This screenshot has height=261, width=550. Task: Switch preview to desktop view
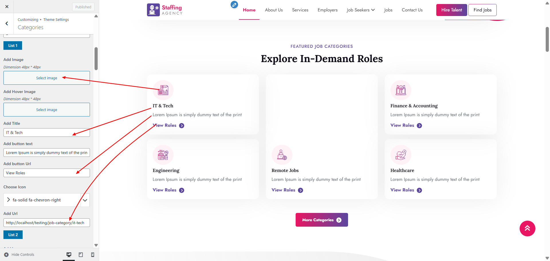(x=69, y=254)
